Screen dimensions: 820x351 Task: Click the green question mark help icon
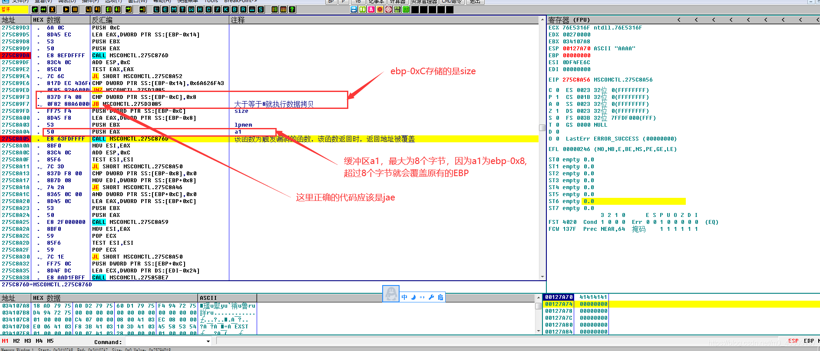coord(292,10)
